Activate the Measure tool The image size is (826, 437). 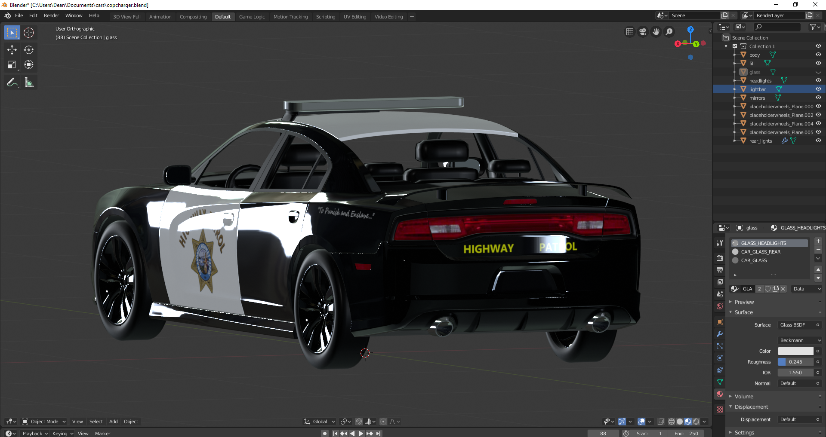coord(29,82)
